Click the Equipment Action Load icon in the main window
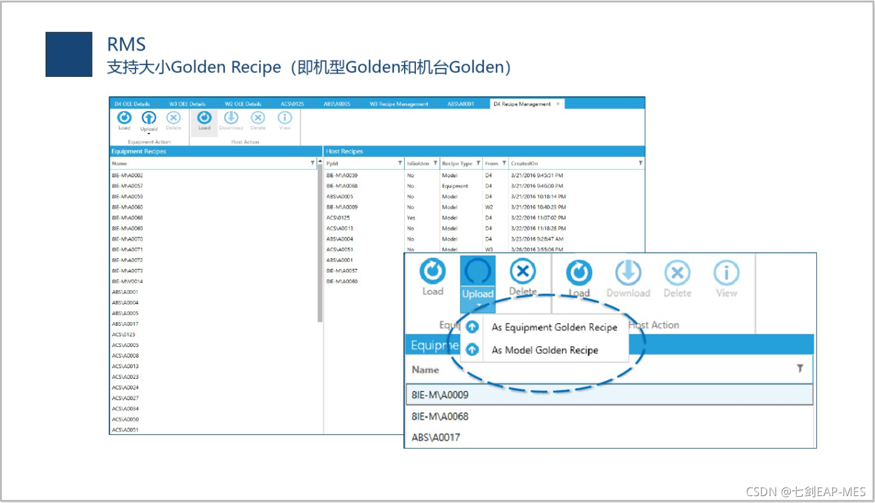The image size is (875, 503). [124, 117]
